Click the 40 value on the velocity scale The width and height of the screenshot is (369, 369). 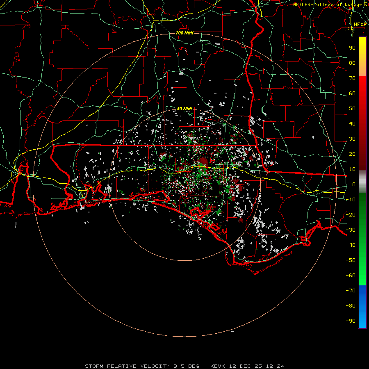tap(352, 123)
